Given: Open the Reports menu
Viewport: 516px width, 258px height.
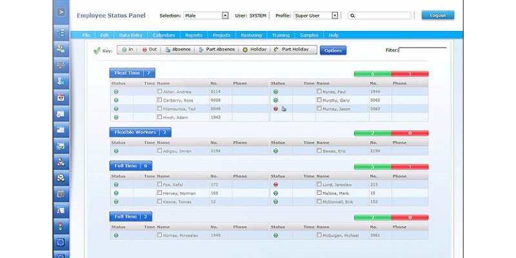Looking at the screenshot, I should point(193,35).
